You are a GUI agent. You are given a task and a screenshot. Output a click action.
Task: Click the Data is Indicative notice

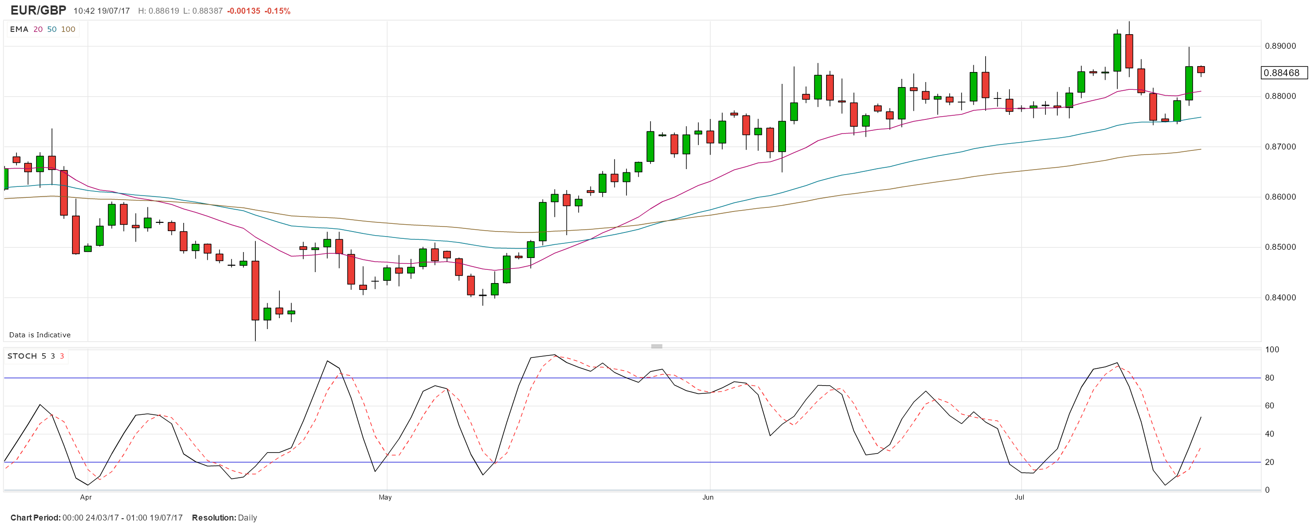[x=40, y=335]
